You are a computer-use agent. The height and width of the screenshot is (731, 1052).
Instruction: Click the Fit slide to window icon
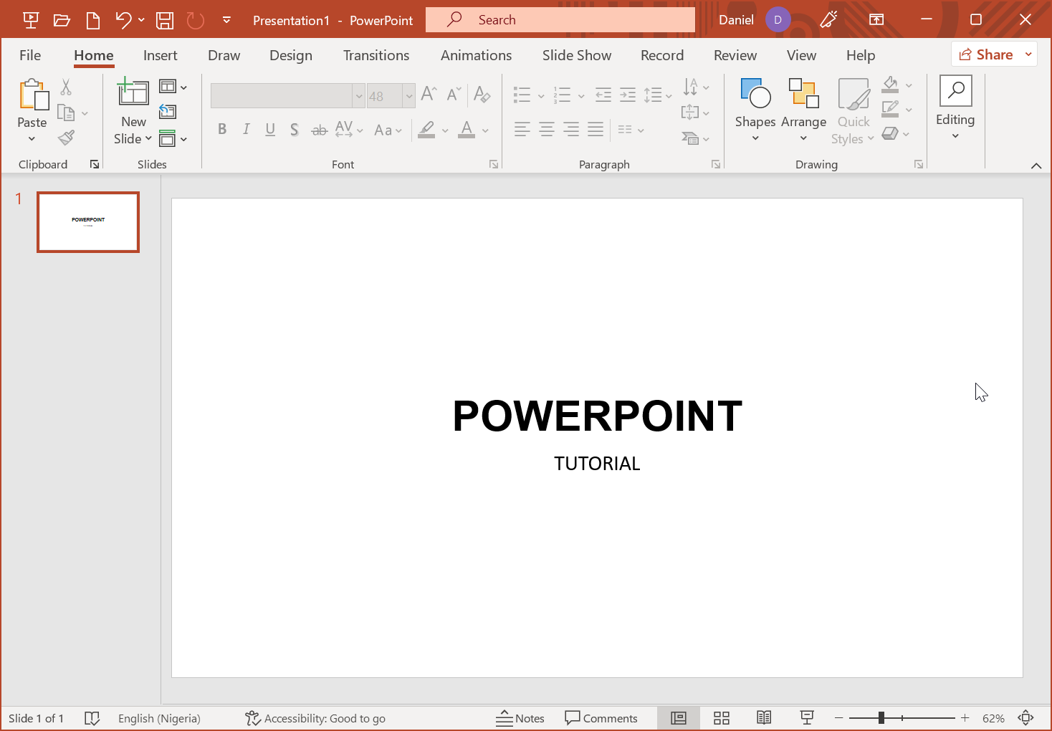coord(1025,718)
